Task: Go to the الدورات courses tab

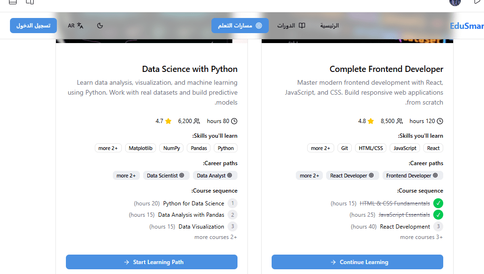Action: 291,26
